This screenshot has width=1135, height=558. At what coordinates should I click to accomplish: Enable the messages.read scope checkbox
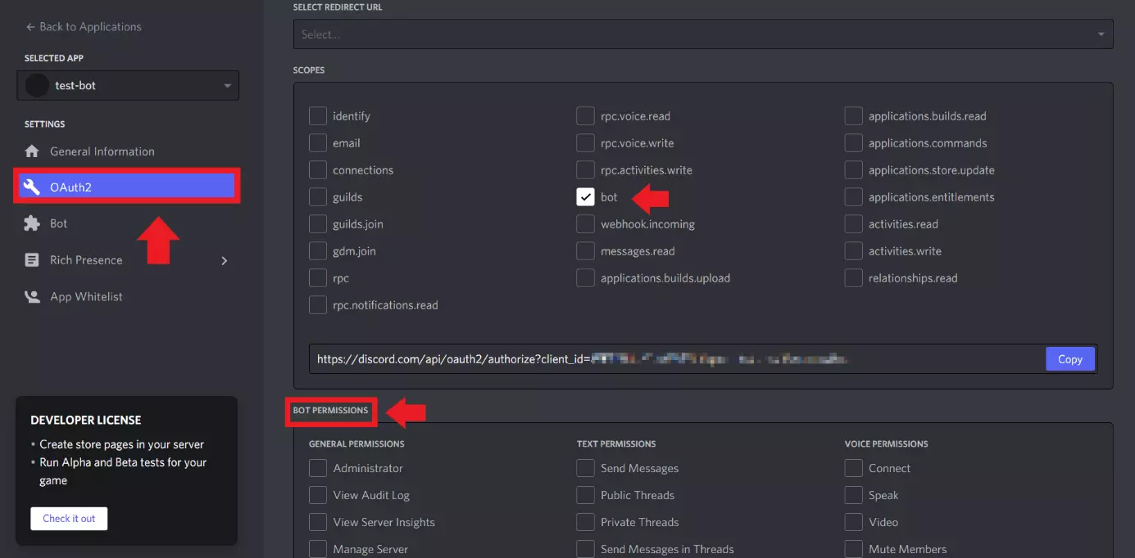[585, 251]
